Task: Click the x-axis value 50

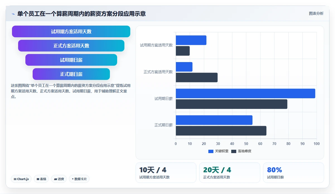Action: coord(246,144)
